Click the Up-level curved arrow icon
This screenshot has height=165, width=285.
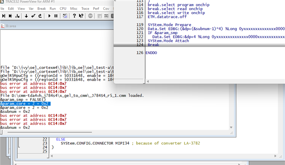[x=40, y=16]
